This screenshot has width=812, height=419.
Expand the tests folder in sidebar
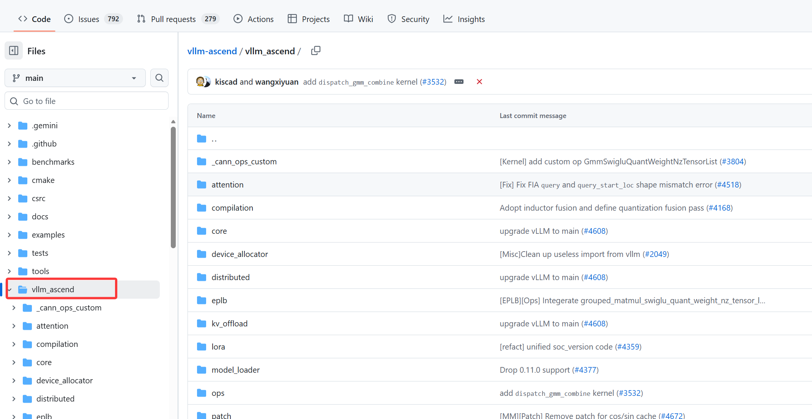(x=9, y=253)
